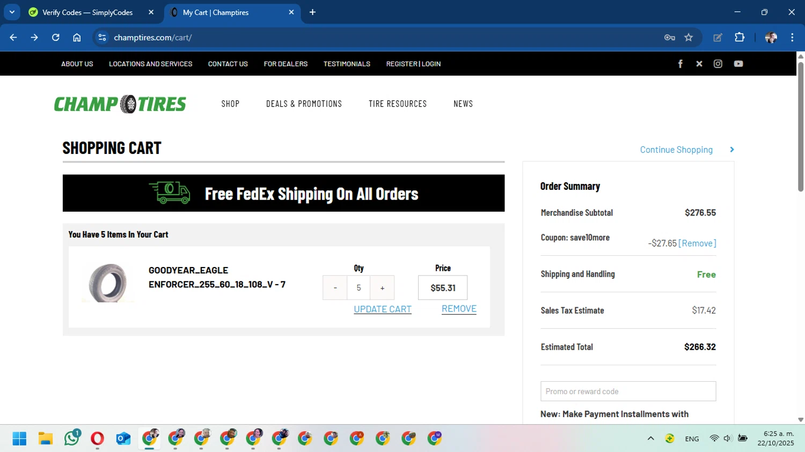The height and width of the screenshot is (452, 805).
Task: Decrease quantity with the minus button
Action: point(335,288)
